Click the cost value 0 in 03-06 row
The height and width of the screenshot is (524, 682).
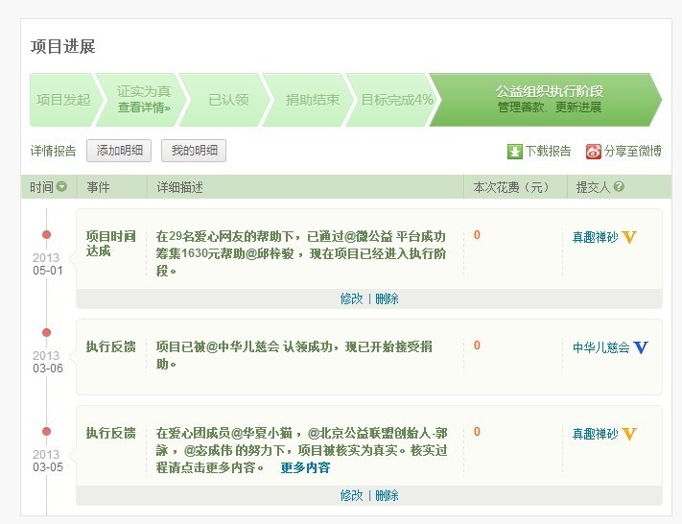tap(477, 345)
